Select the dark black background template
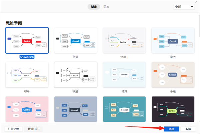The width and height of the screenshot is (200, 134). pyautogui.click(x=173, y=109)
